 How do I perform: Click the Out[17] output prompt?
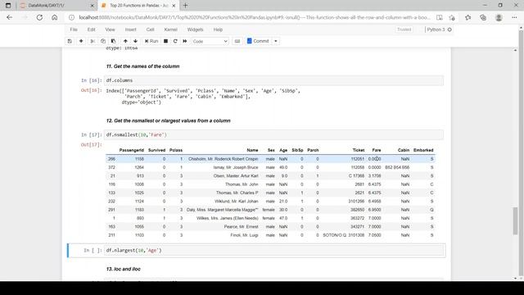pyautogui.click(x=91, y=144)
